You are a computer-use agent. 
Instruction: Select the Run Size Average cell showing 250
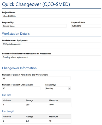pos(37,105)
